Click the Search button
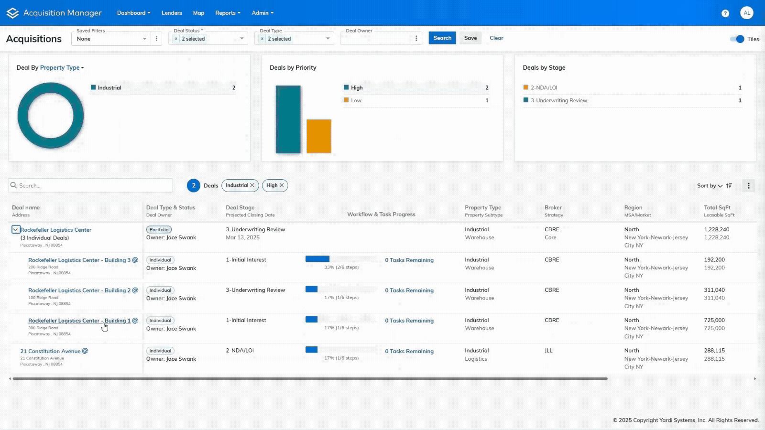 (x=442, y=38)
